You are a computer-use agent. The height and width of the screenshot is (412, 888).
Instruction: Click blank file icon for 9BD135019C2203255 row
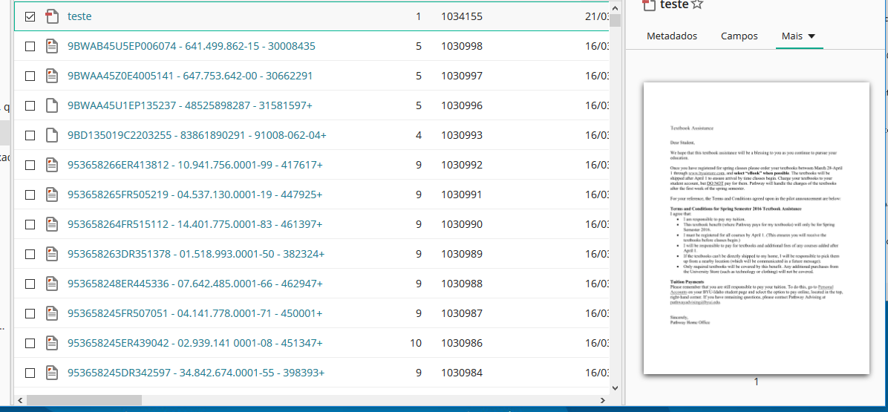[x=51, y=135]
